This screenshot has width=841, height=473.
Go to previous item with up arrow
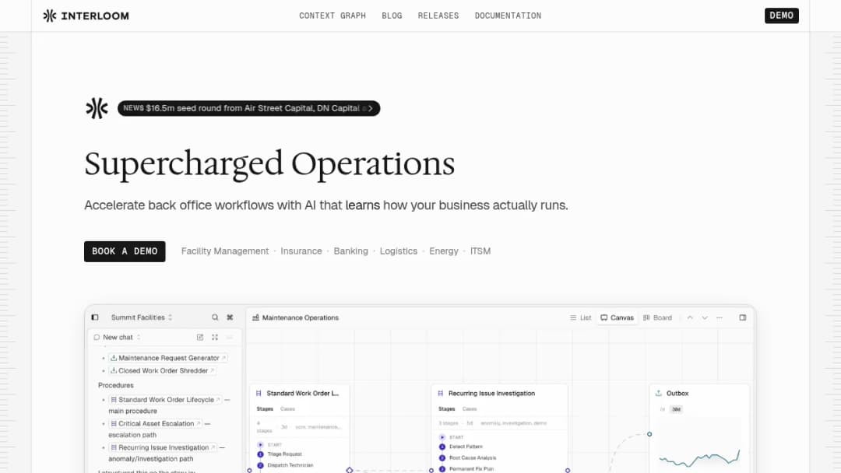pyautogui.click(x=690, y=317)
